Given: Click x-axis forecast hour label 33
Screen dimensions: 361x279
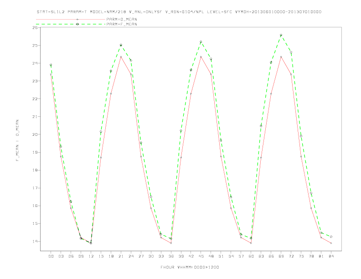Looking at the screenshot, I should pyautogui.click(x=161, y=256).
